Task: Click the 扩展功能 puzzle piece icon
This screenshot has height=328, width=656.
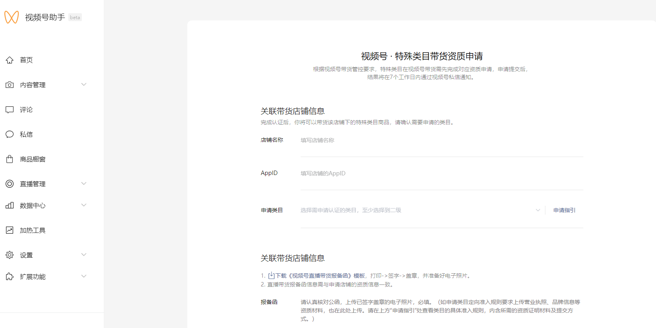Action: (10, 276)
